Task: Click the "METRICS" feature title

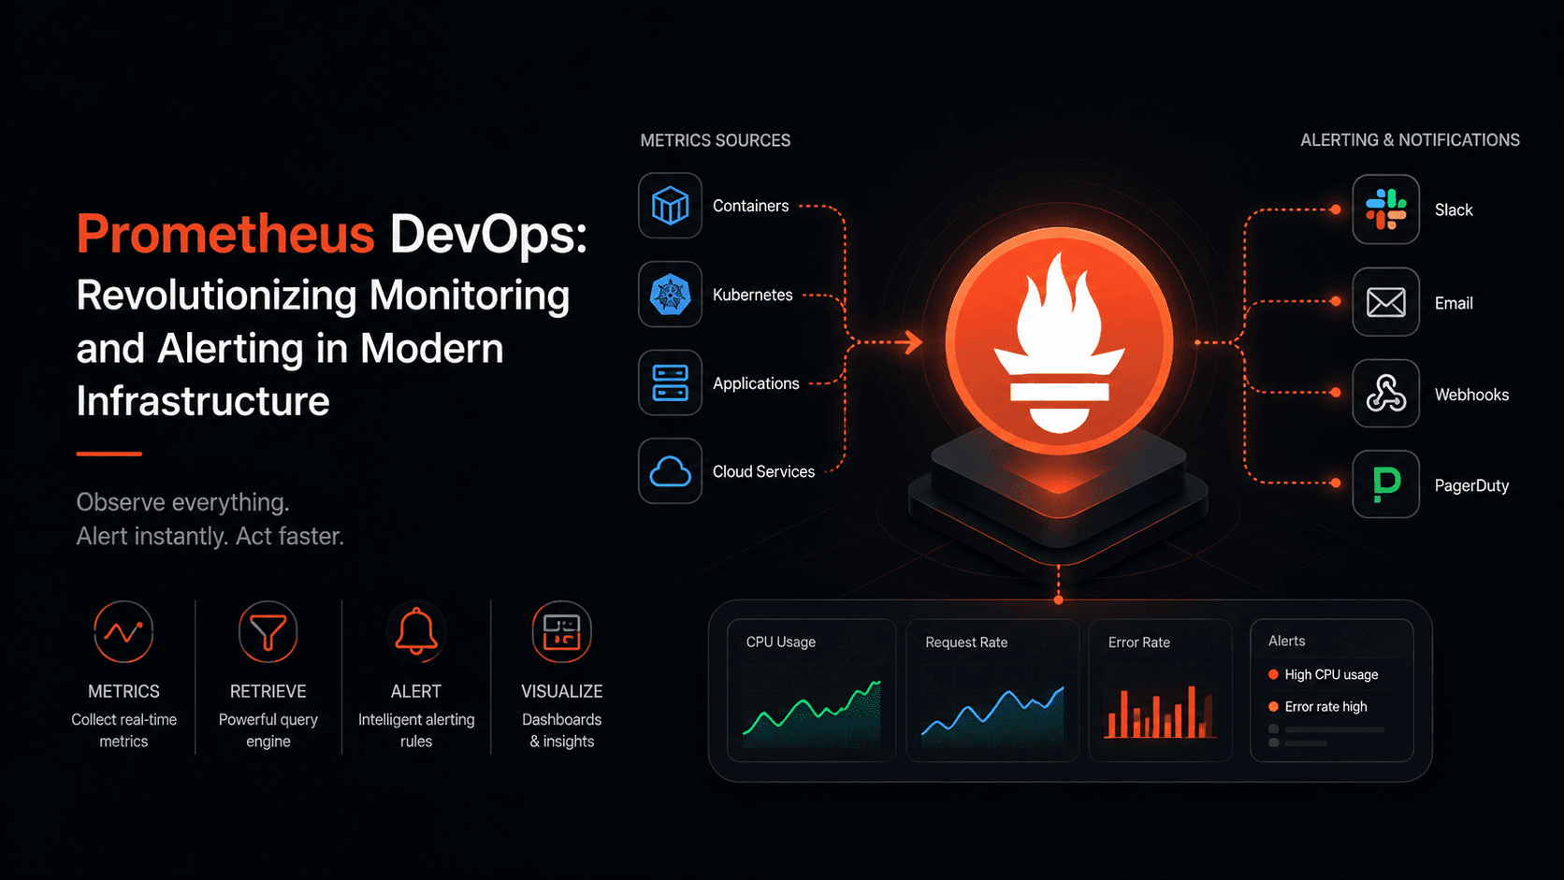Action: click(x=123, y=691)
